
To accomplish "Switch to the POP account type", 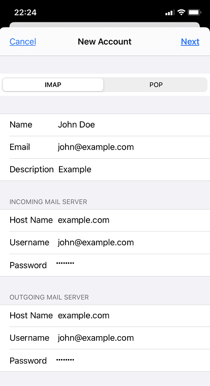I will (x=156, y=85).
